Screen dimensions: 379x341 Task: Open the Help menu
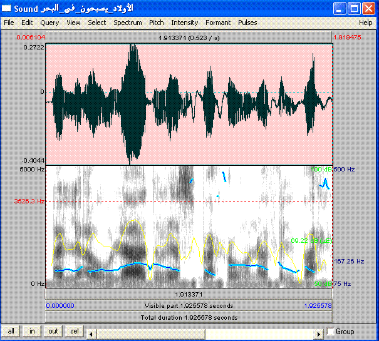pos(365,23)
